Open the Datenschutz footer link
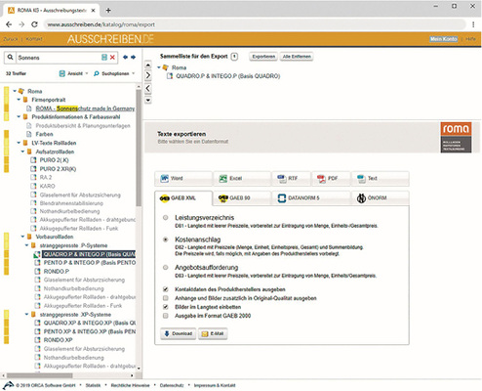Screen dimensions: 482x391 tap(172, 385)
